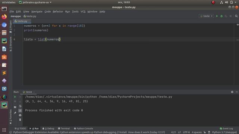Click the teste.py path link in console
The height and width of the screenshot is (134, 239).
(135, 97)
